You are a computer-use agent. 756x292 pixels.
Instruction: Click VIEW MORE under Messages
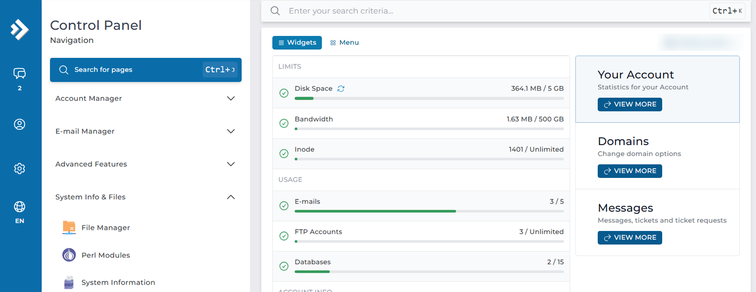coord(630,237)
